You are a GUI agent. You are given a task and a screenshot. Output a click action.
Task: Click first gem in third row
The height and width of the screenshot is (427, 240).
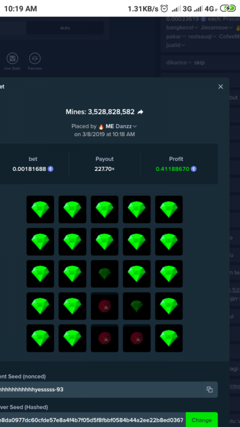41,274
